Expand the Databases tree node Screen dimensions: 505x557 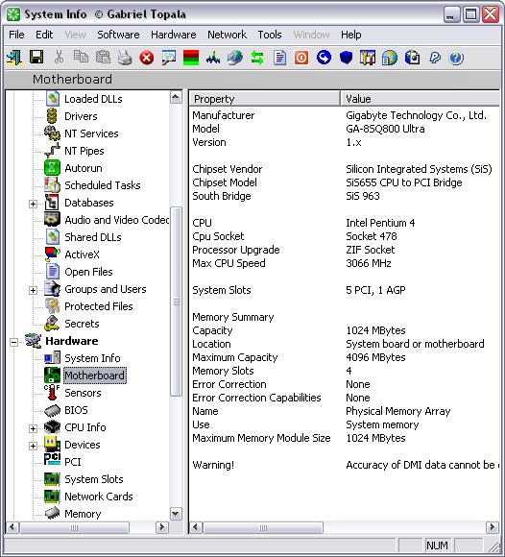[33, 204]
